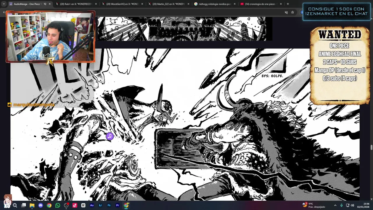Show hidden system tray icons

point(335,205)
